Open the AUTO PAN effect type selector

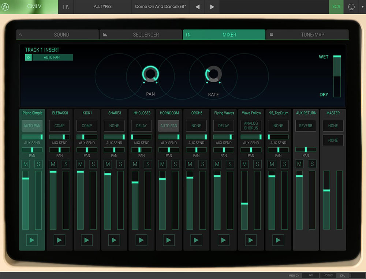[53, 57]
